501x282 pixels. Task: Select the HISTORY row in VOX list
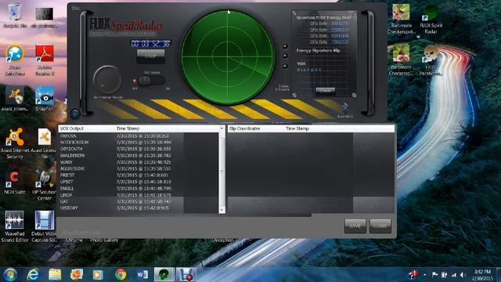(121, 208)
